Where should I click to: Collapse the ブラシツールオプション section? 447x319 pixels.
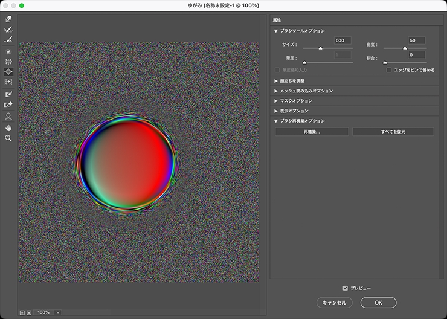[276, 30]
